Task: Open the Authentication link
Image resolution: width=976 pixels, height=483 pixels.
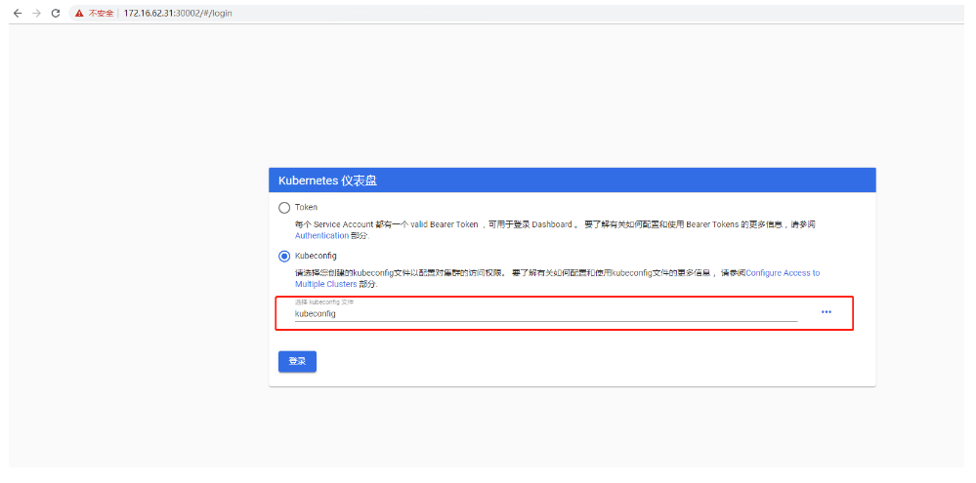Action: [321, 236]
